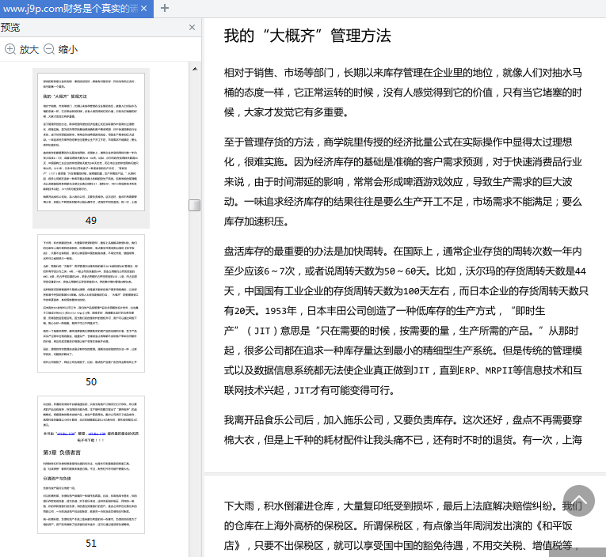Click paragraph starting 盘活库存的最重要的办法
The height and width of the screenshot is (557, 606).
pyautogui.click(x=406, y=320)
